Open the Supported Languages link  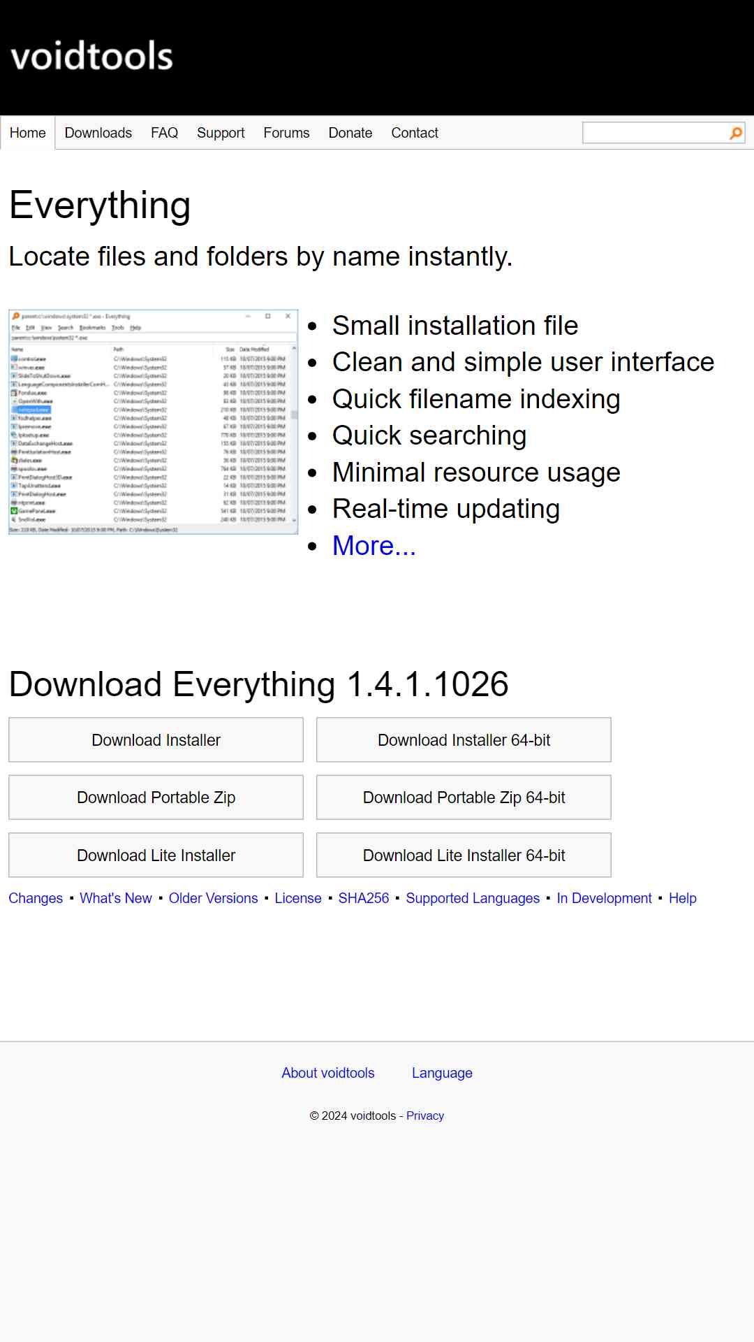tap(473, 898)
